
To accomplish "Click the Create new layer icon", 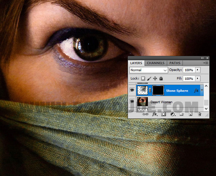I will [x=190, y=114].
